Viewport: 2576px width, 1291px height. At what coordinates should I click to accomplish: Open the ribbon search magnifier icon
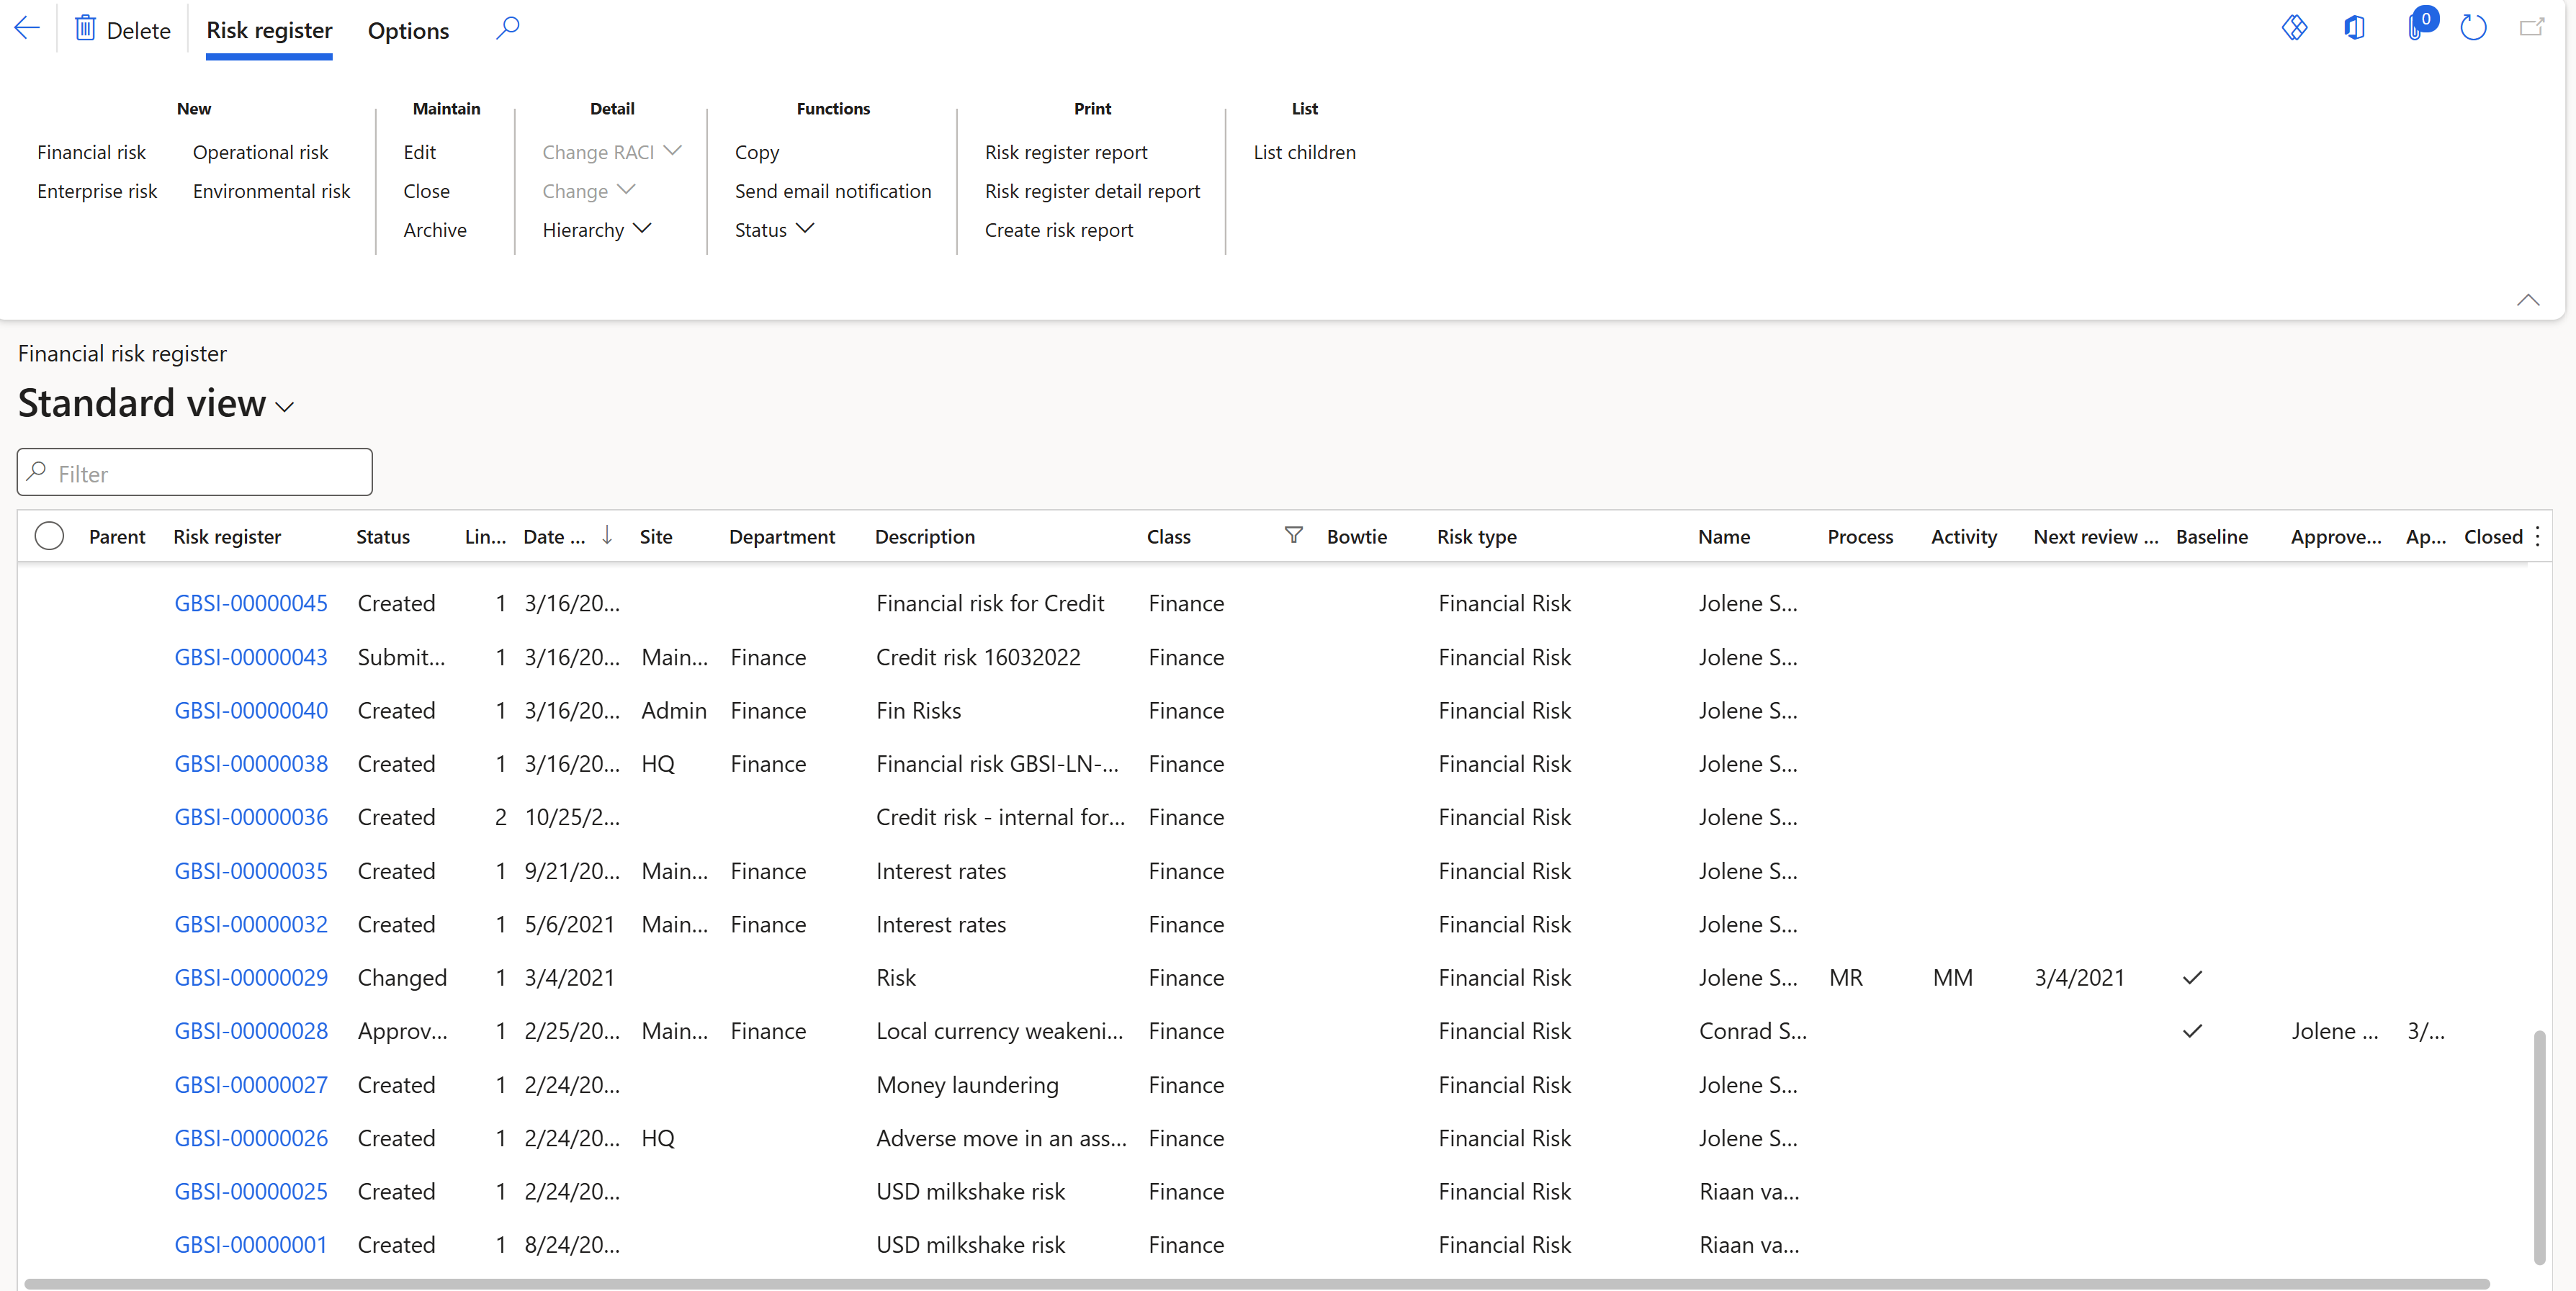click(507, 28)
